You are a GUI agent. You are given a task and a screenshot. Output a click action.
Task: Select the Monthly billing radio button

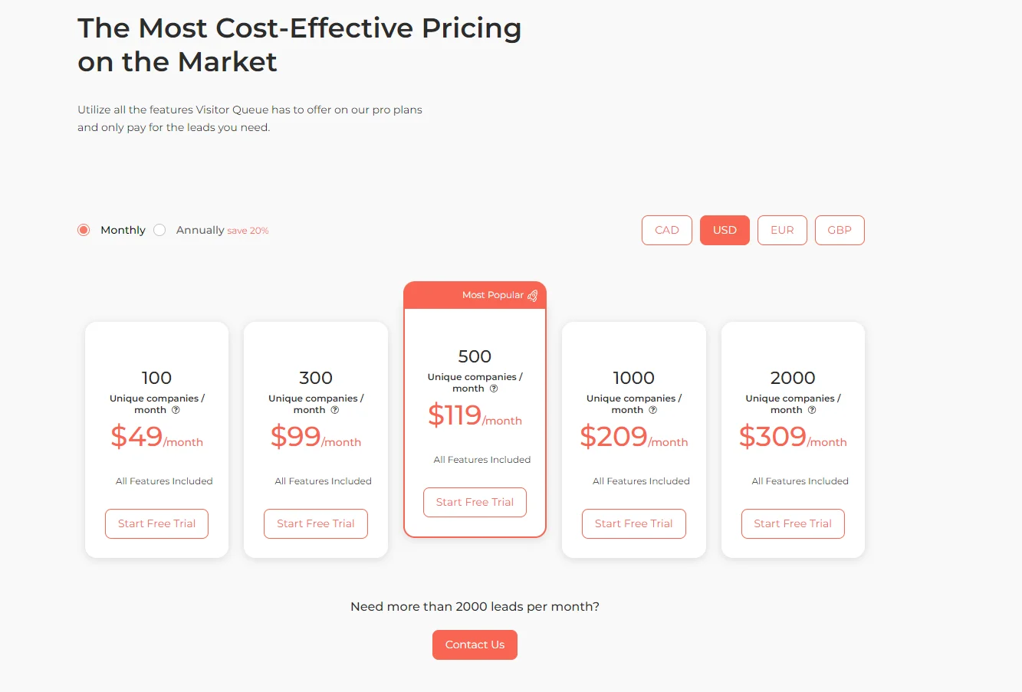(x=83, y=230)
